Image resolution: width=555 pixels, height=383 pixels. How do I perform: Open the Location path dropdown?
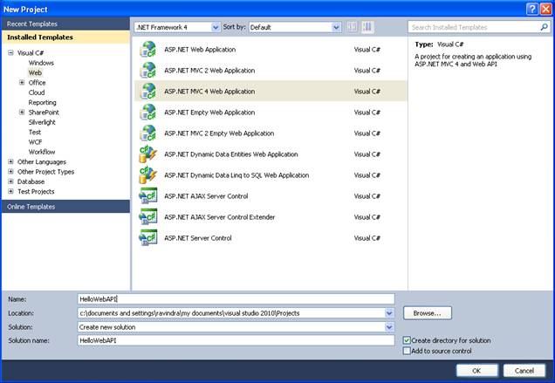pyautogui.click(x=389, y=313)
